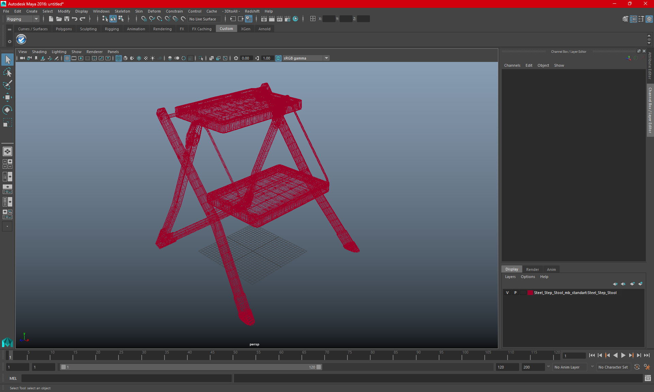Click the auto keyframe toggle icon
This screenshot has height=392, width=654.
pos(637,367)
